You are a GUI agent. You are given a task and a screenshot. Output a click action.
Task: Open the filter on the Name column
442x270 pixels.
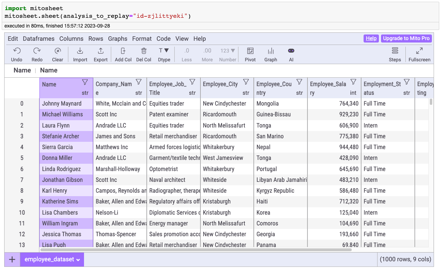click(85, 82)
